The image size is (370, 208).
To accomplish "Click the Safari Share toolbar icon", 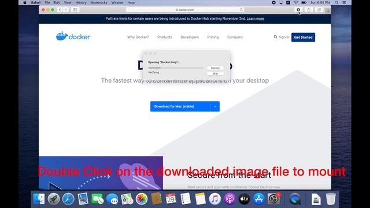I will (309, 10).
